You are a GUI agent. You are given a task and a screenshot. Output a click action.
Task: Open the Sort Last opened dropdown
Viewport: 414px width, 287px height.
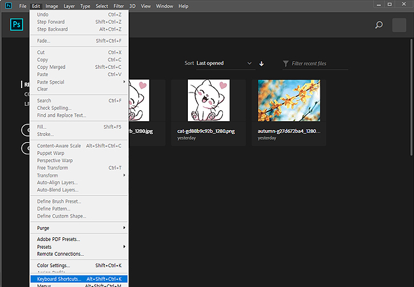(x=225, y=63)
